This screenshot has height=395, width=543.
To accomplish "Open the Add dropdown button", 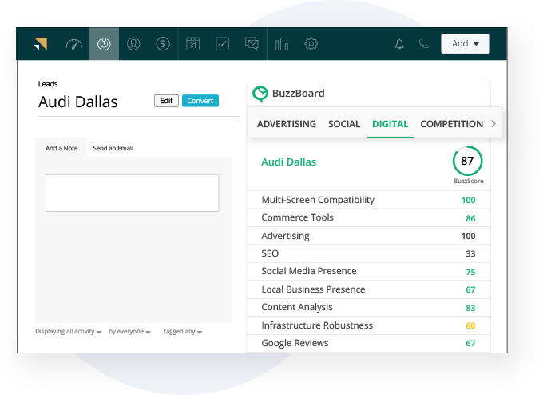I will [x=465, y=44].
